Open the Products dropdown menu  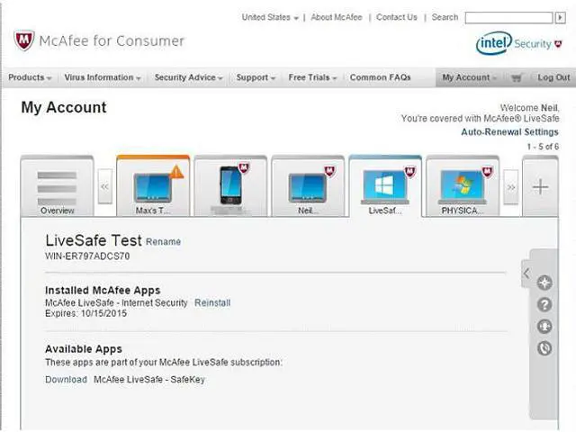pos(30,77)
